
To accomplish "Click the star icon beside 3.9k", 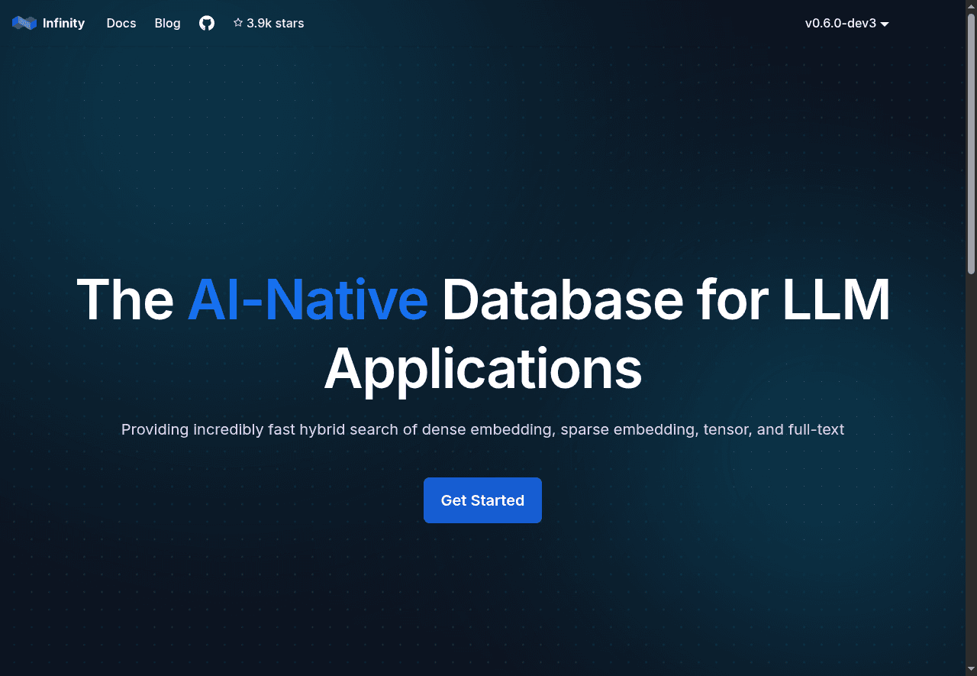I will click(238, 24).
